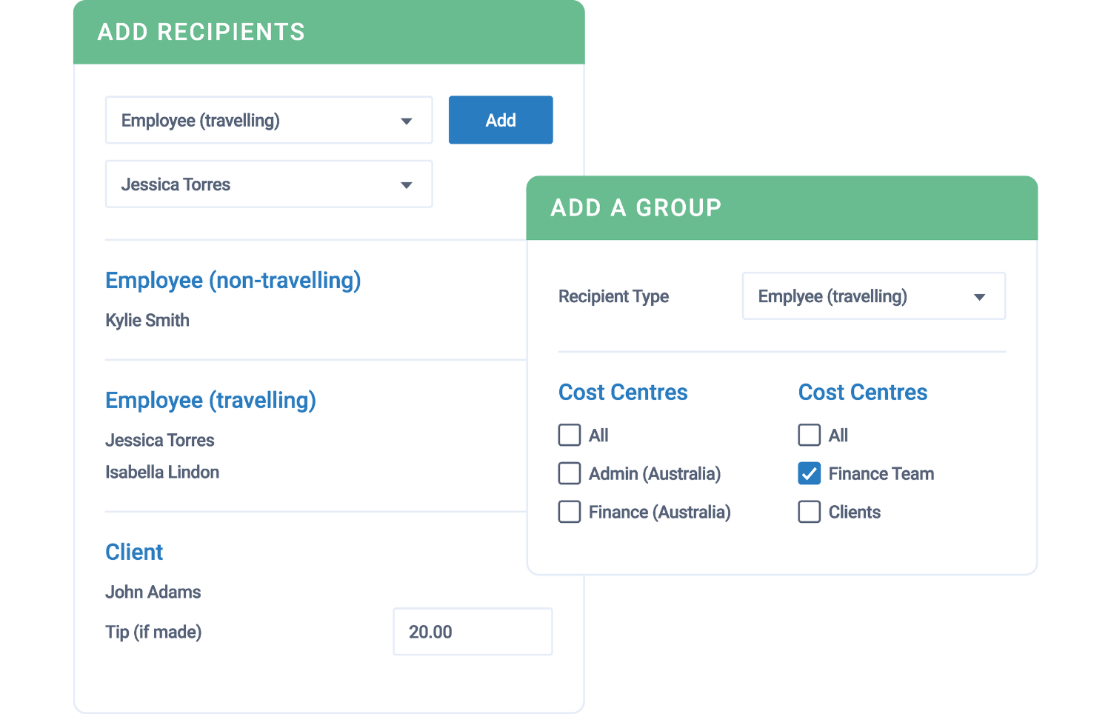Check the Clients checkbox
Screen dimensions: 1111x714
click(x=809, y=512)
